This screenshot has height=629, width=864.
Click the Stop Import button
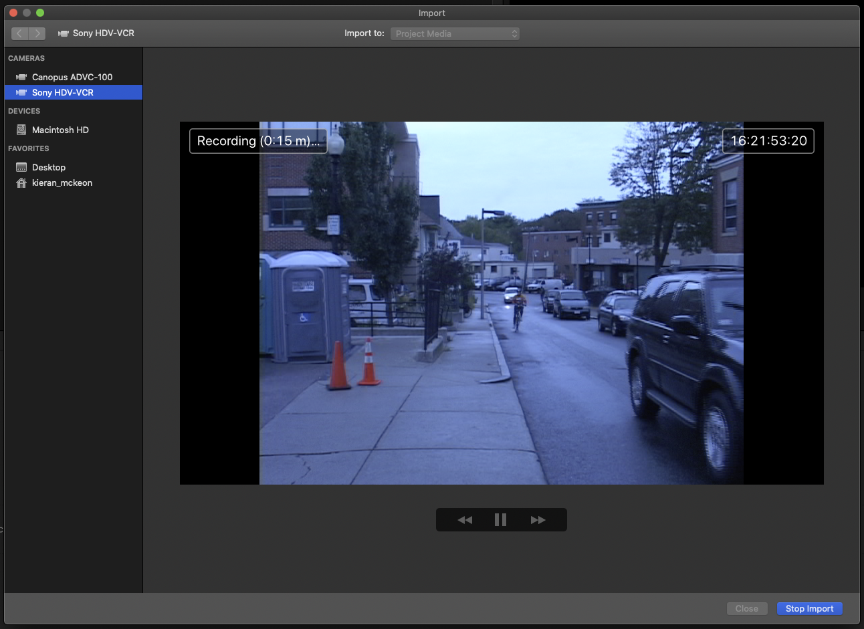(809, 608)
